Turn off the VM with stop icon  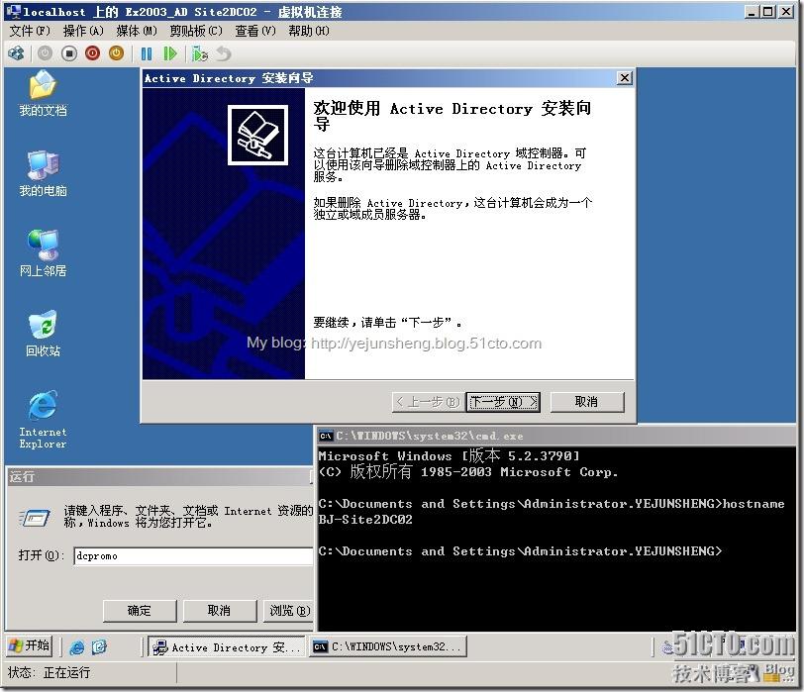point(69,53)
